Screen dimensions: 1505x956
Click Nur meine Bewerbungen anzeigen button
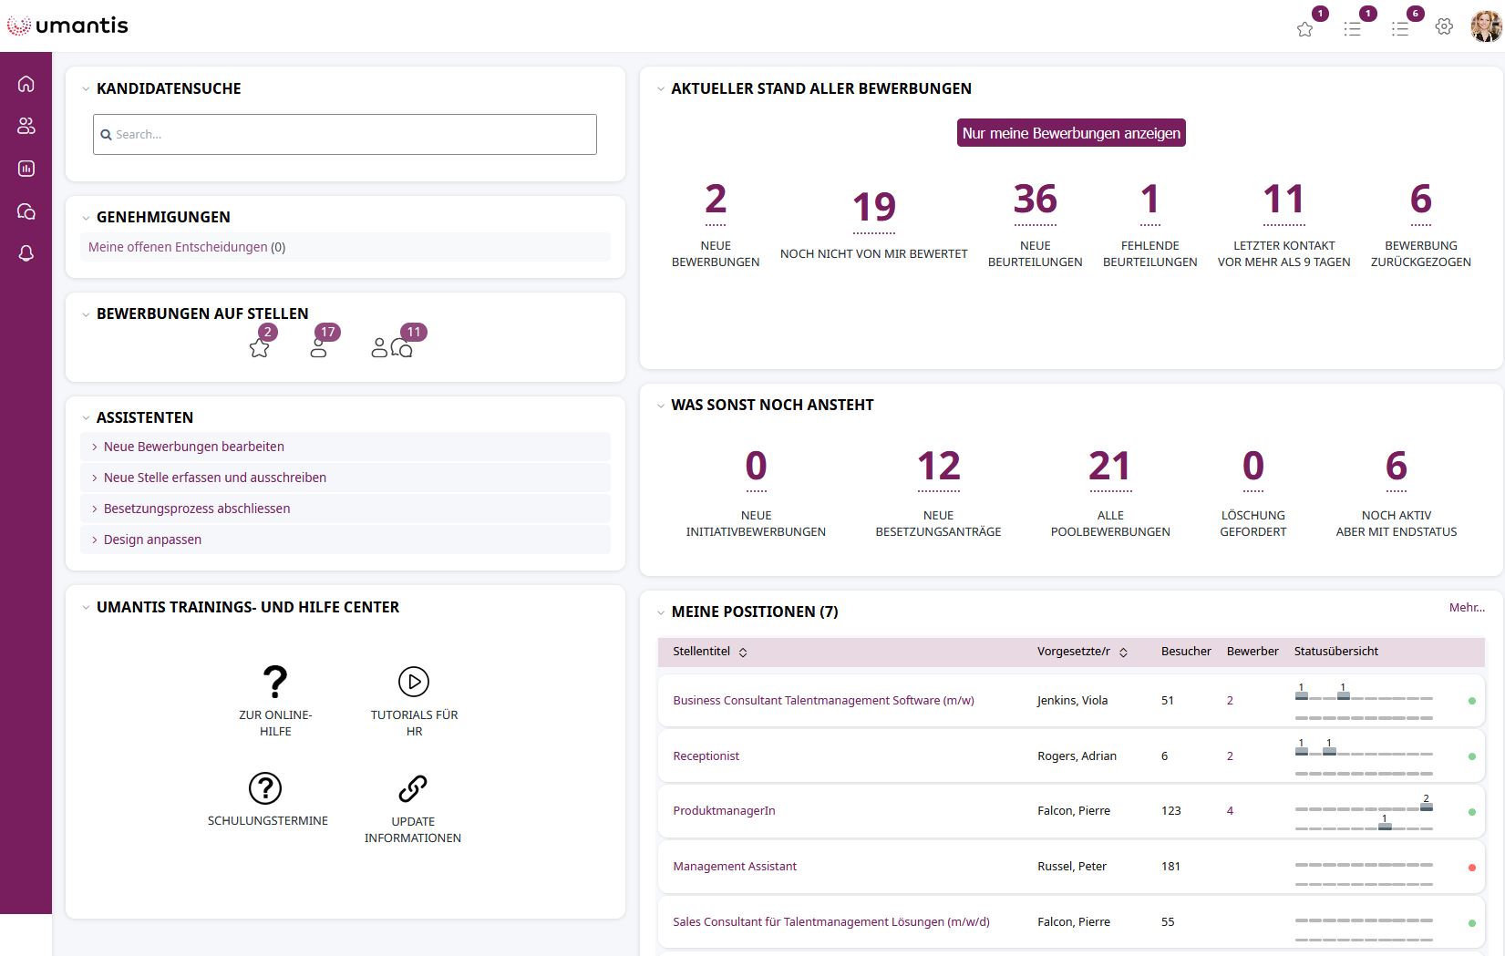pyautogui.click(x=1071, y=133)
